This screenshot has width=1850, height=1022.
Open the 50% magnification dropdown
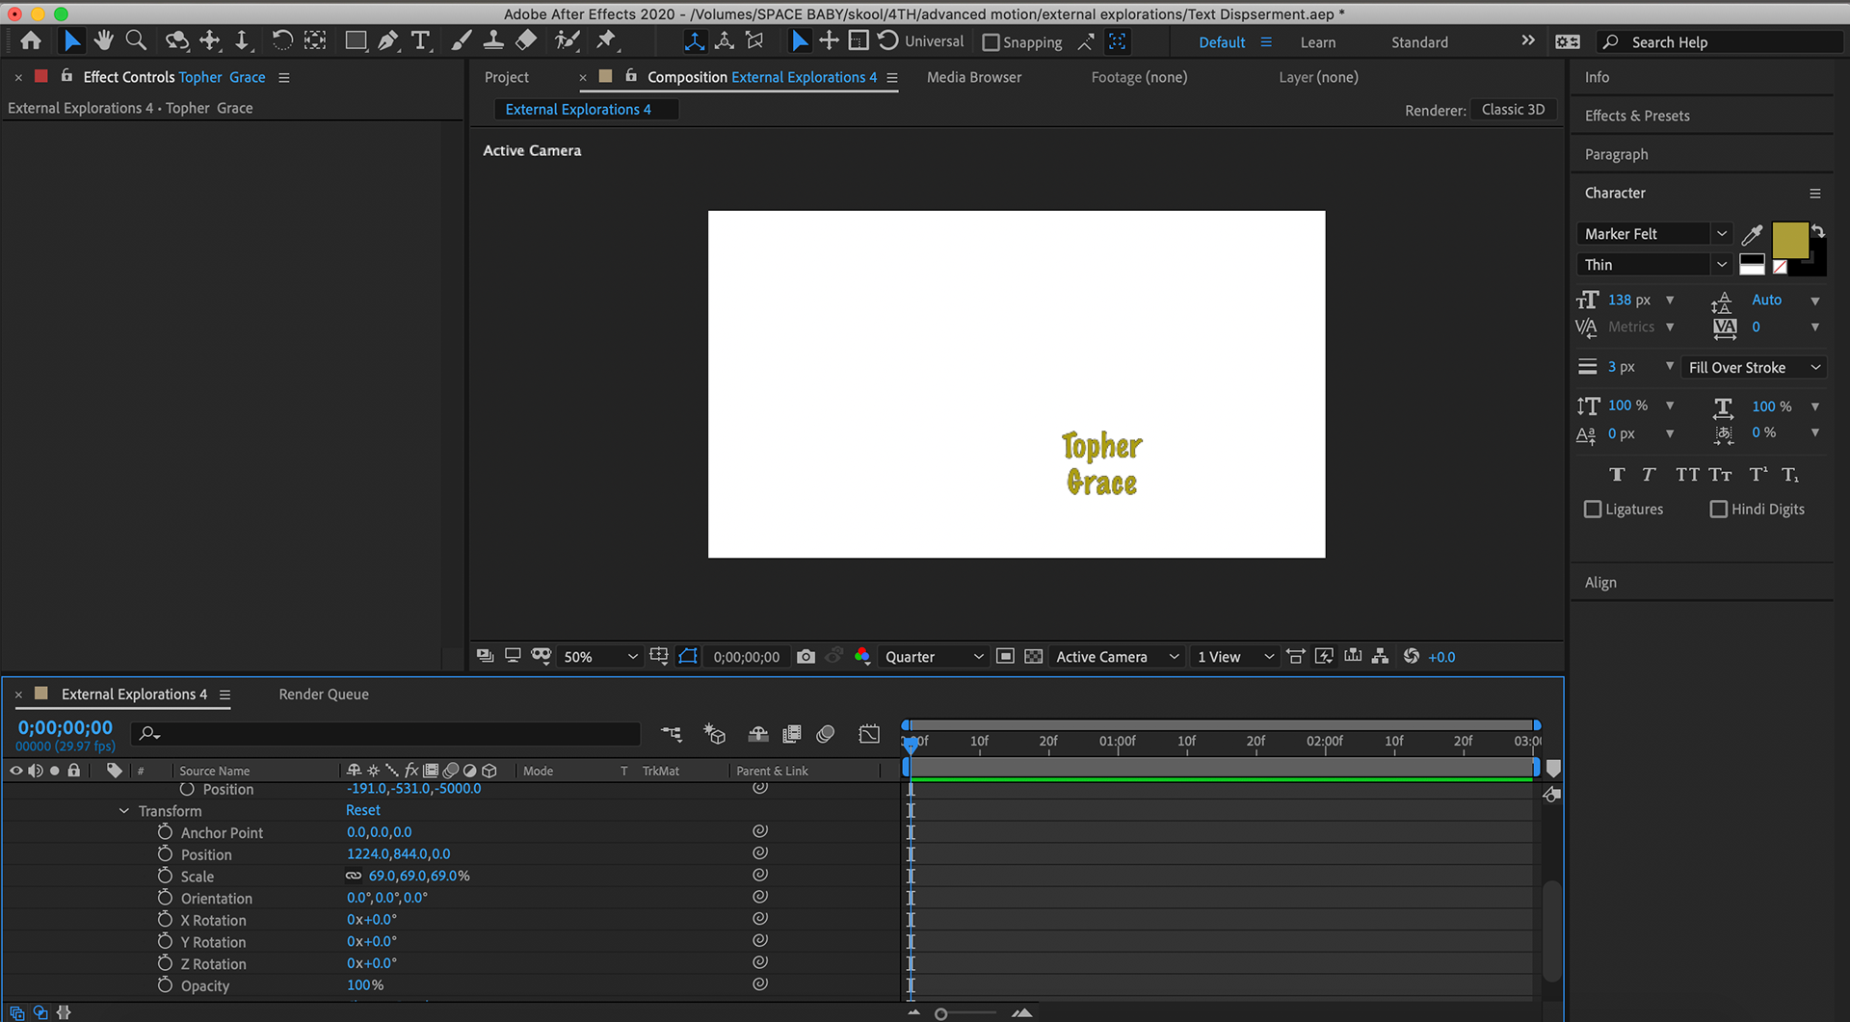600,657
